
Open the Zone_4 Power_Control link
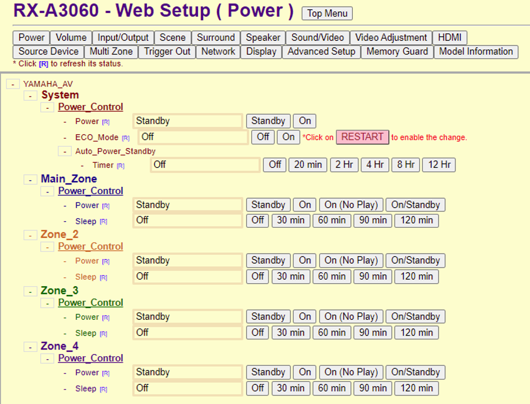[x=91, y=358]
